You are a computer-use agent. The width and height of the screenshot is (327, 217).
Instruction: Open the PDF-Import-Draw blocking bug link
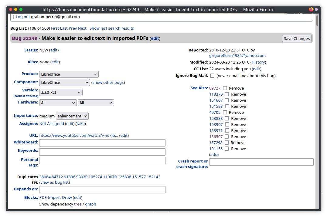[x=56, y=197]
